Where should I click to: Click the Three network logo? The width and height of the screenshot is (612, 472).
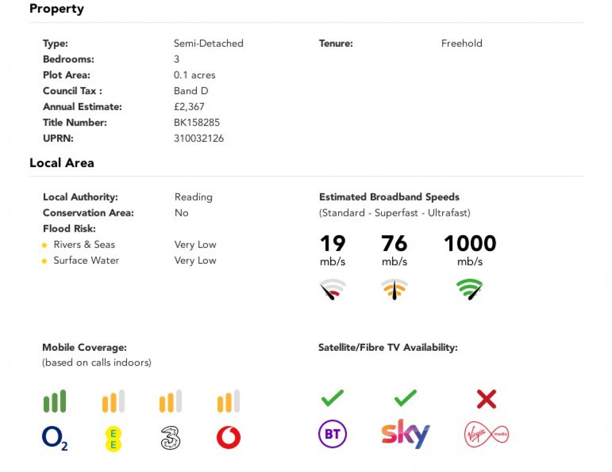click(171, 438)
